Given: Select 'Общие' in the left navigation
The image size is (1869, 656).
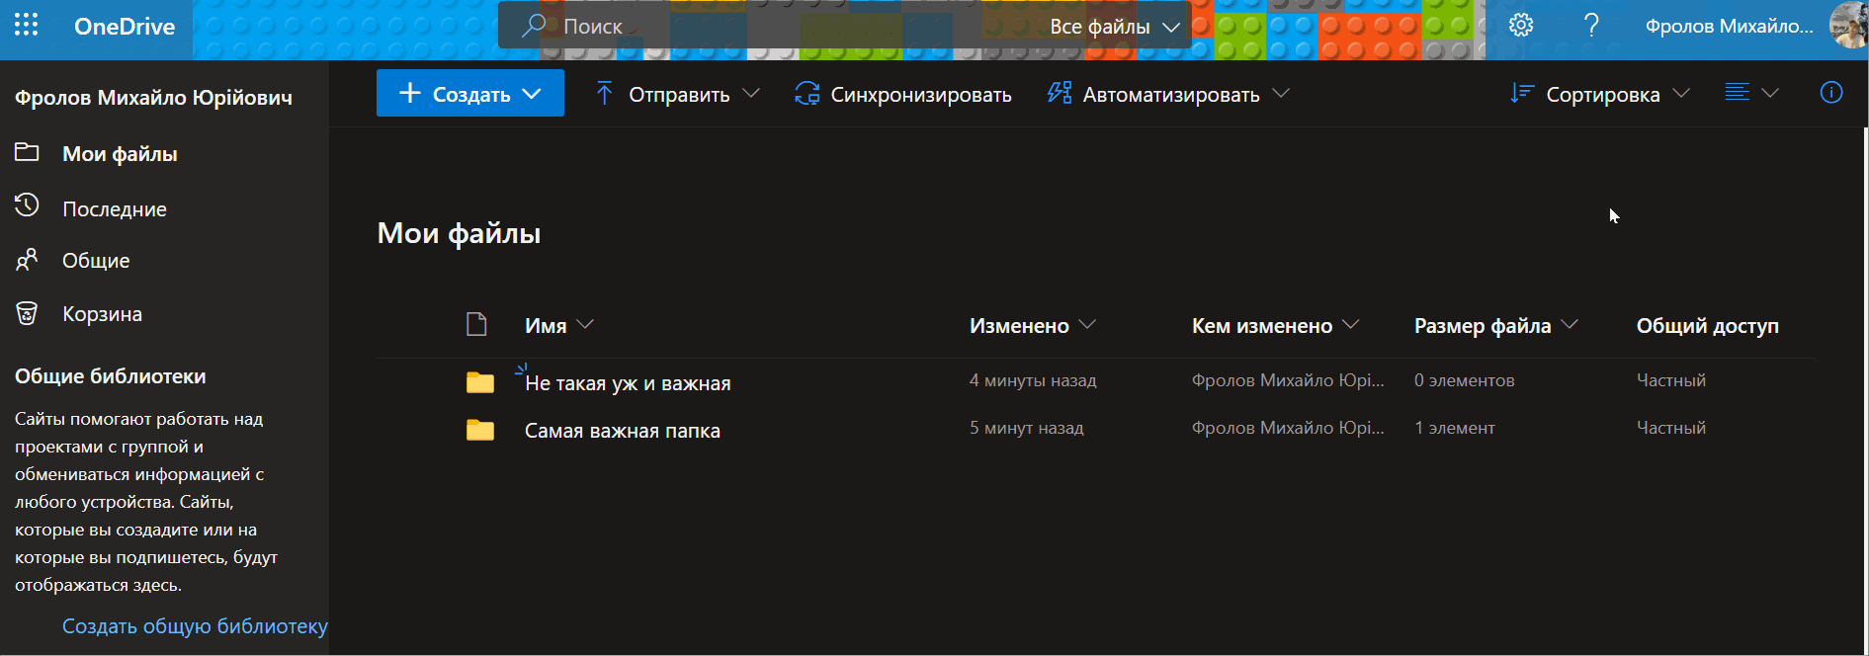Looking at the screenshot, I should point(96,261).
